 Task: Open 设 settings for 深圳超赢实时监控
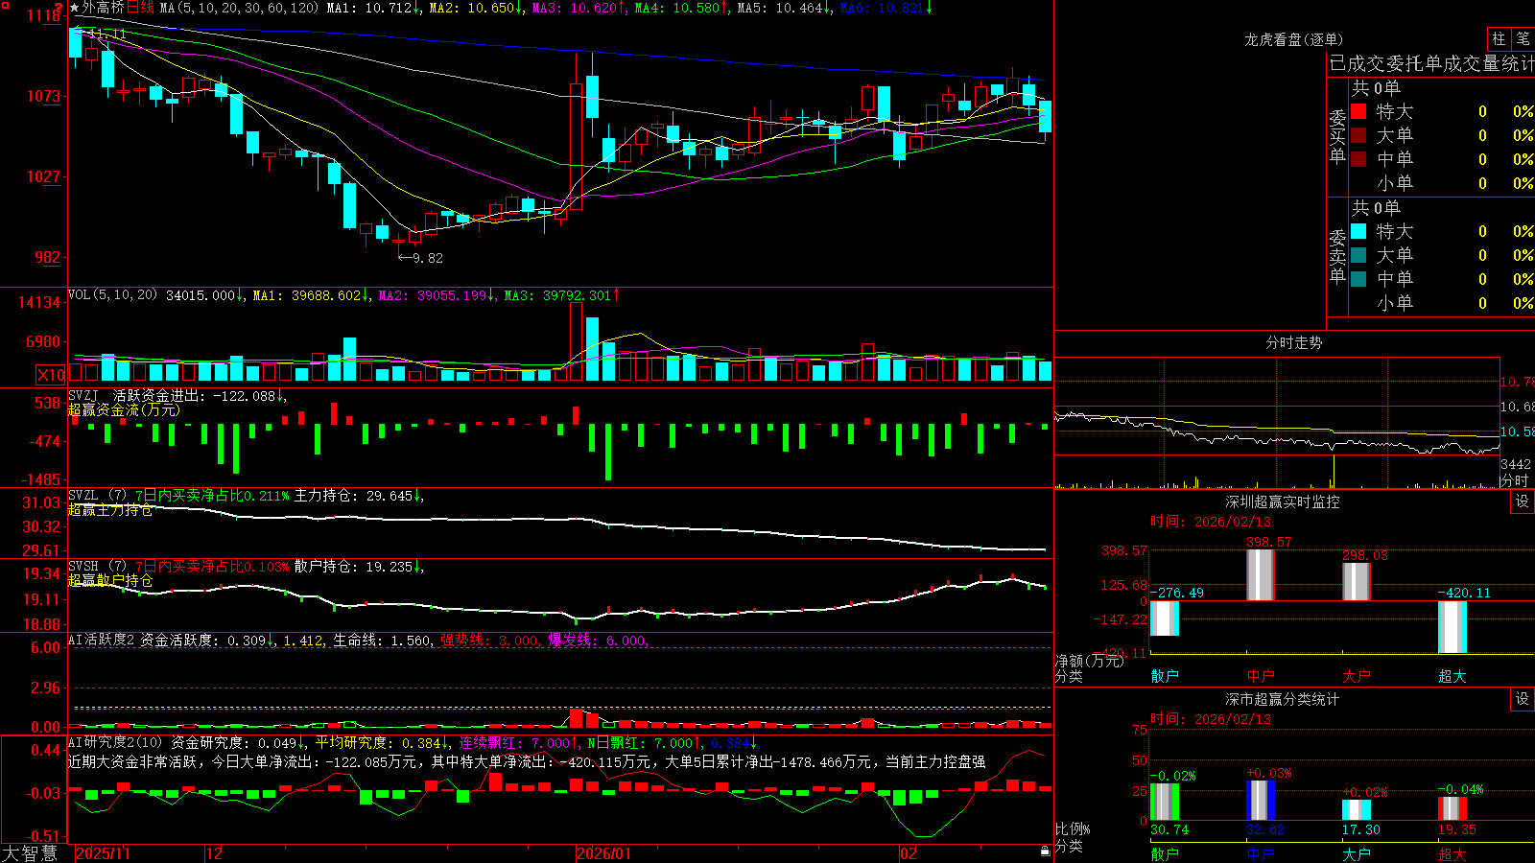1523,501
